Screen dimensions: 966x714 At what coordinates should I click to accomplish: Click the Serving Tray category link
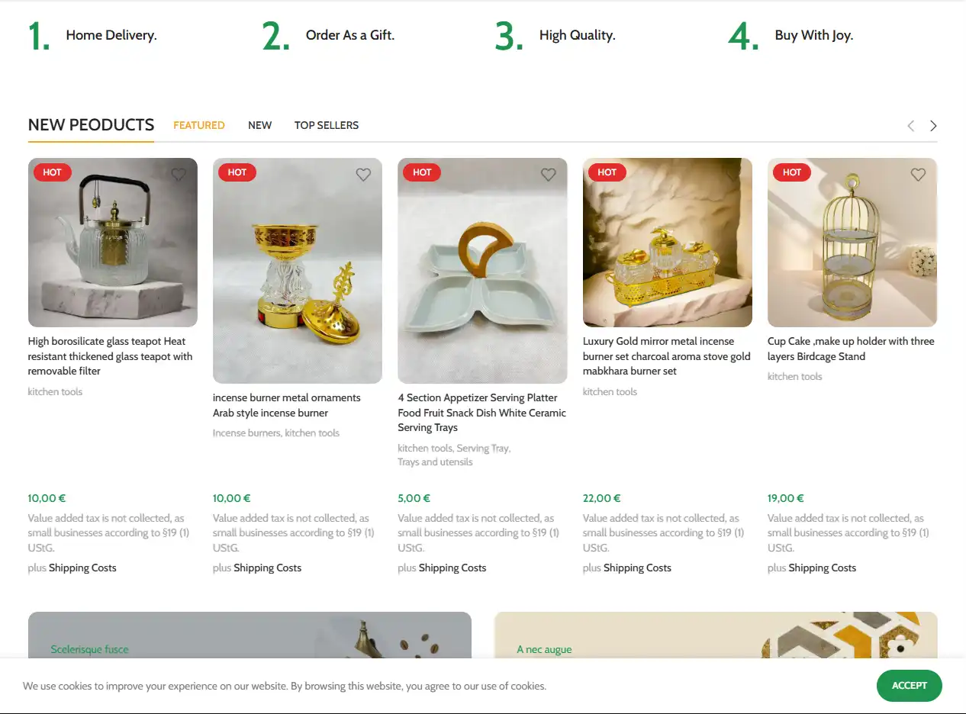click(483, 448)
